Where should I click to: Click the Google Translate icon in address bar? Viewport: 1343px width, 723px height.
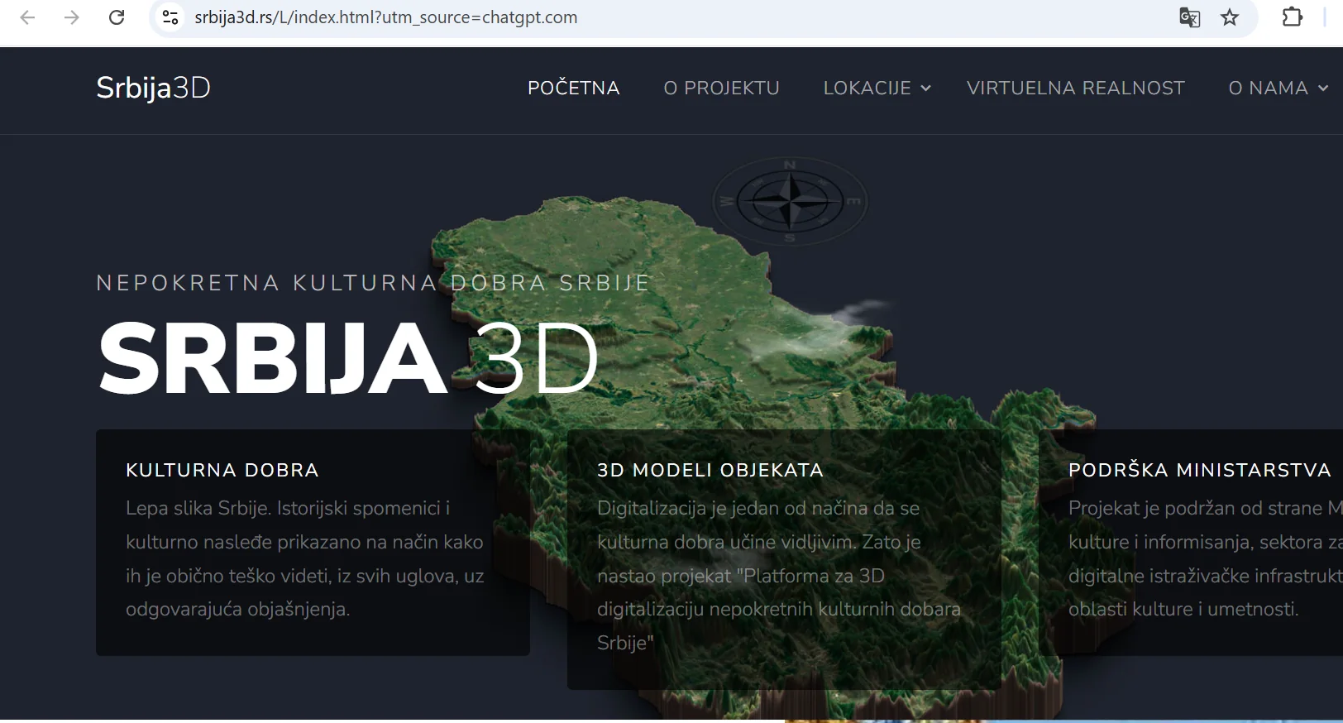1189,17
